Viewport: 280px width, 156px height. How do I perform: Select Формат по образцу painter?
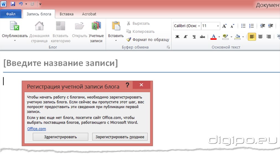148,39
